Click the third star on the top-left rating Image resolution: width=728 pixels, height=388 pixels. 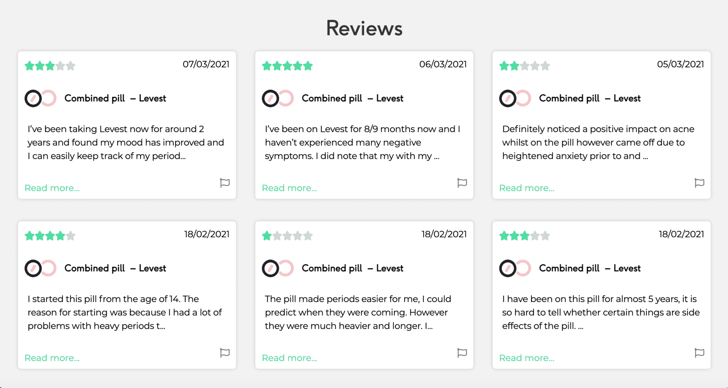50,66
